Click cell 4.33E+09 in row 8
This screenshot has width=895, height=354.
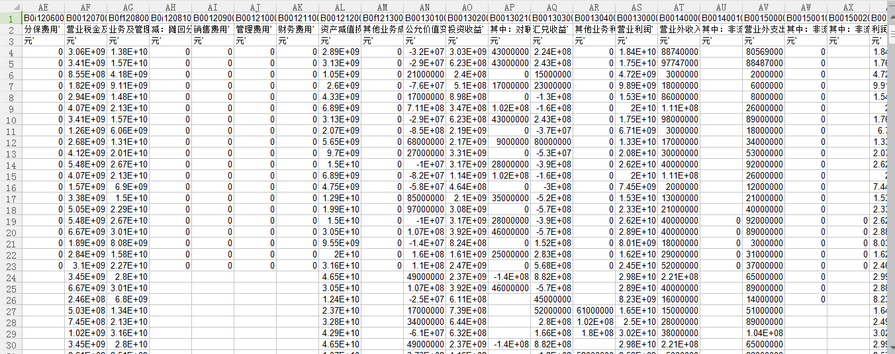tap(340, 97)
